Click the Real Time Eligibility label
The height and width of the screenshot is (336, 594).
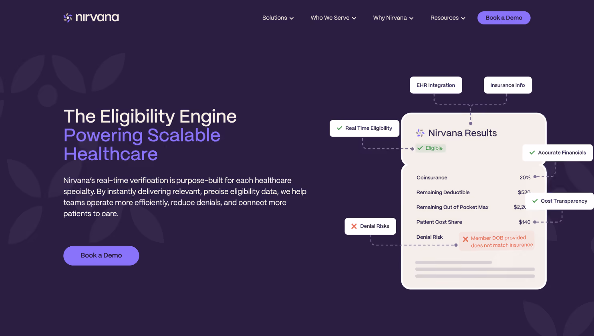368,128
